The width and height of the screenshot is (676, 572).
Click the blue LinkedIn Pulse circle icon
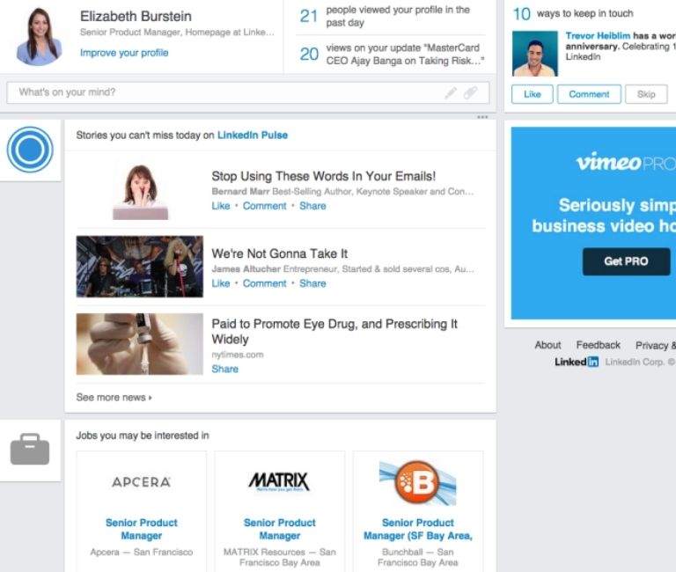pos(30,150)
